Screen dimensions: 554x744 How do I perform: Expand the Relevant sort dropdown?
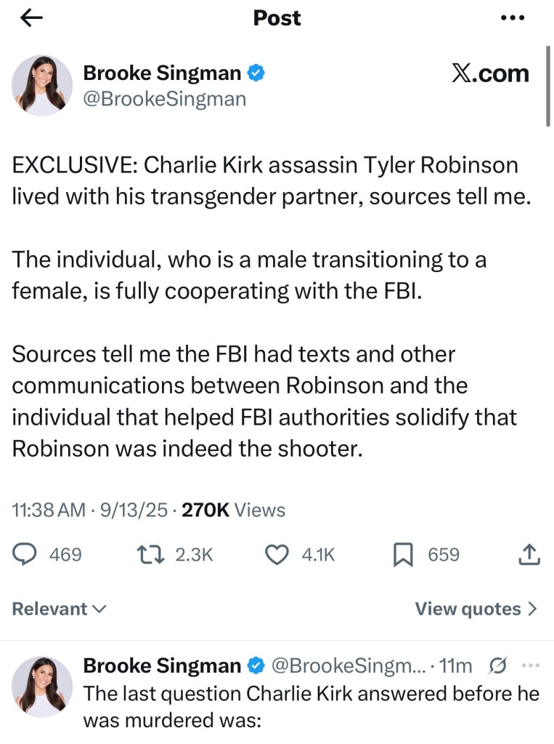[60, 609]
